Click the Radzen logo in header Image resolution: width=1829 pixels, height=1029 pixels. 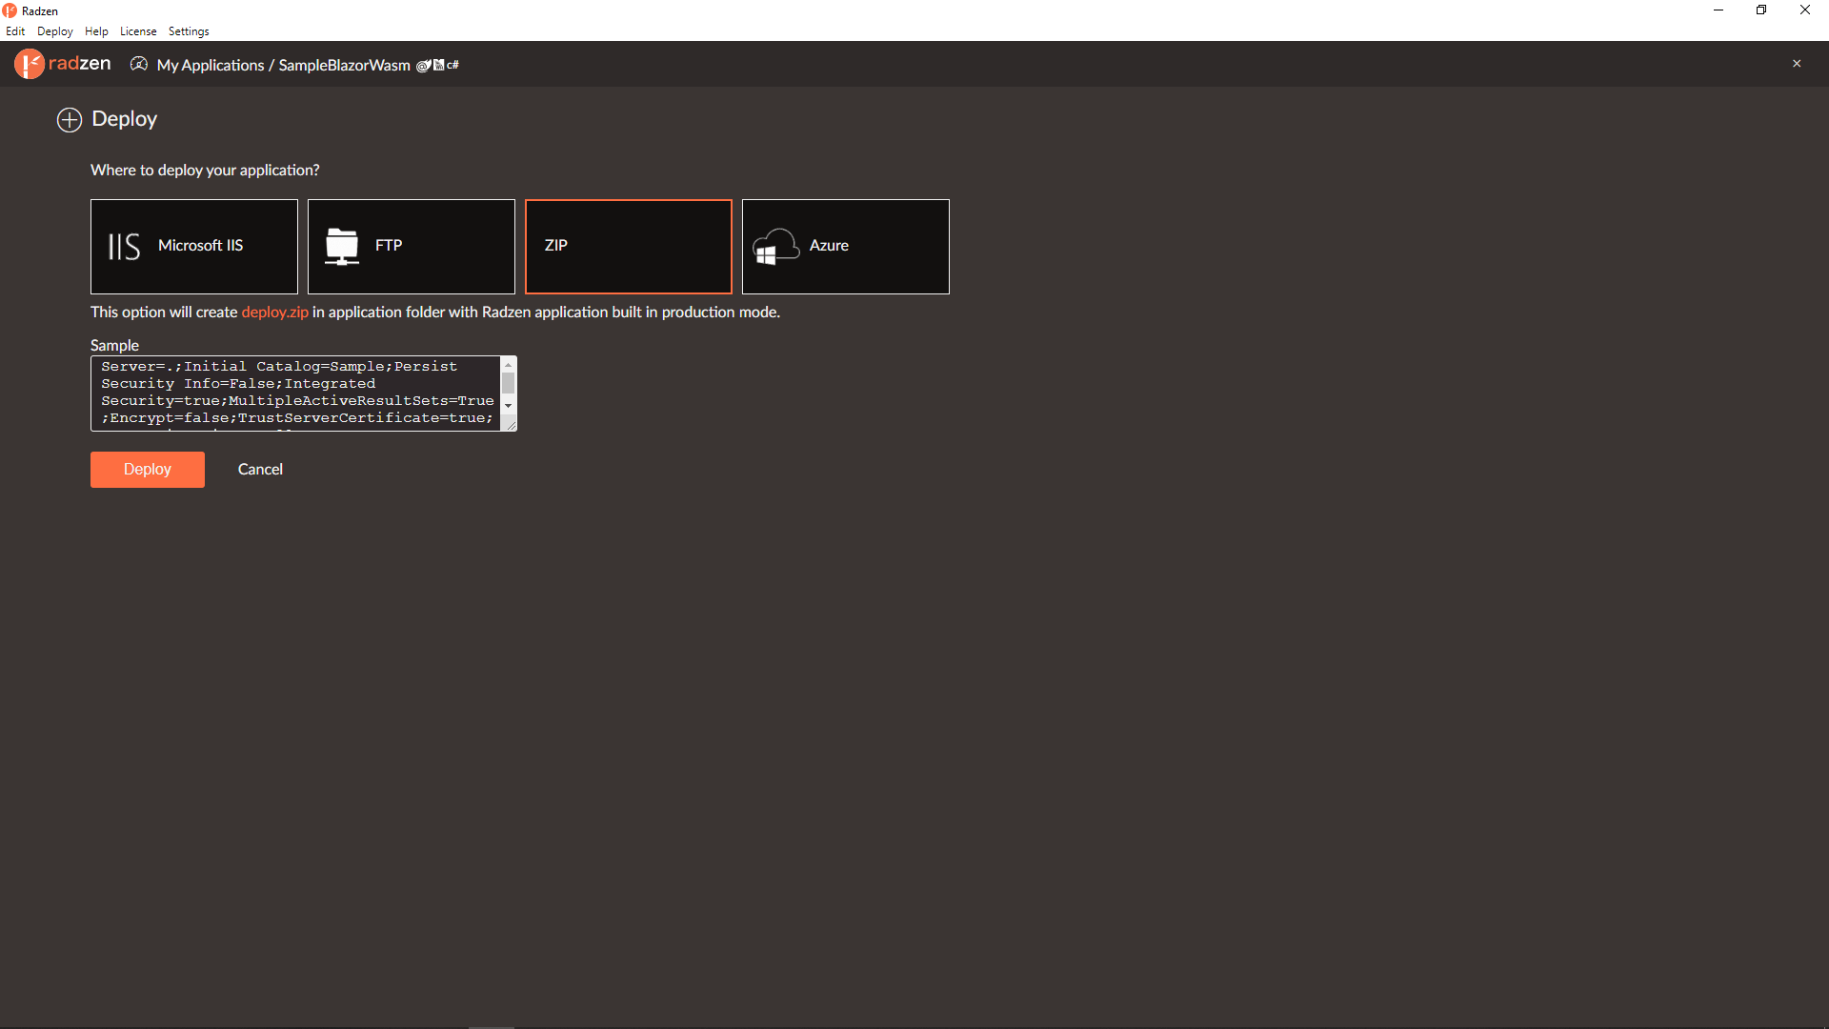point(63,64)
